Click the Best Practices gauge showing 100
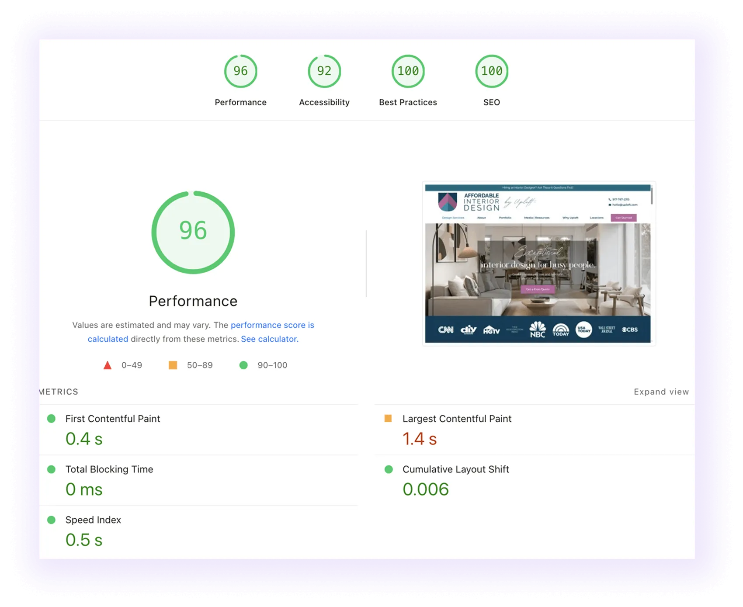 tap(408, 71)
